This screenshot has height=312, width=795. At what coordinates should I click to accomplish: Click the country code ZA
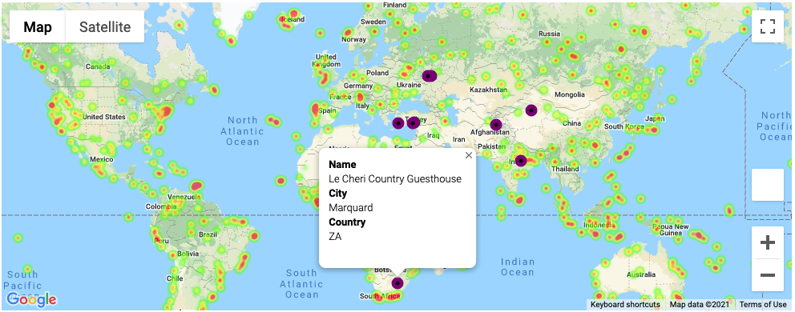click(335, 237)
